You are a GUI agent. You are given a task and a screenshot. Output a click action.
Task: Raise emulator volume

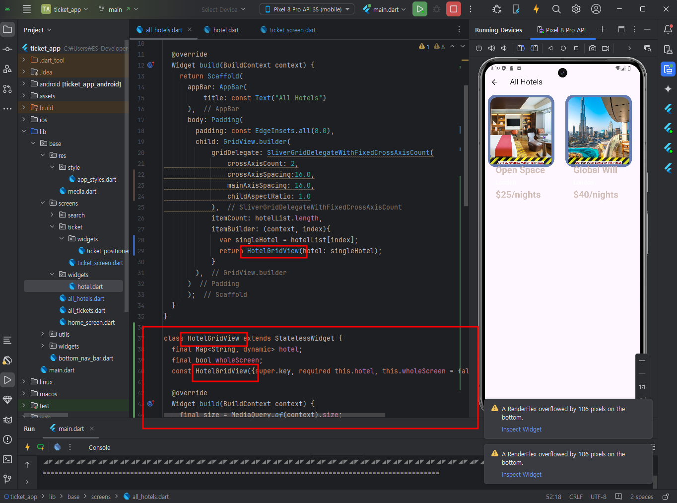click(491, 48)
